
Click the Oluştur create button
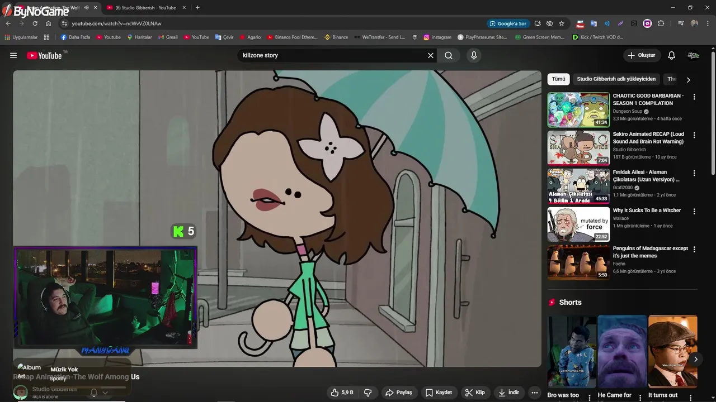[x=642, y=55]
